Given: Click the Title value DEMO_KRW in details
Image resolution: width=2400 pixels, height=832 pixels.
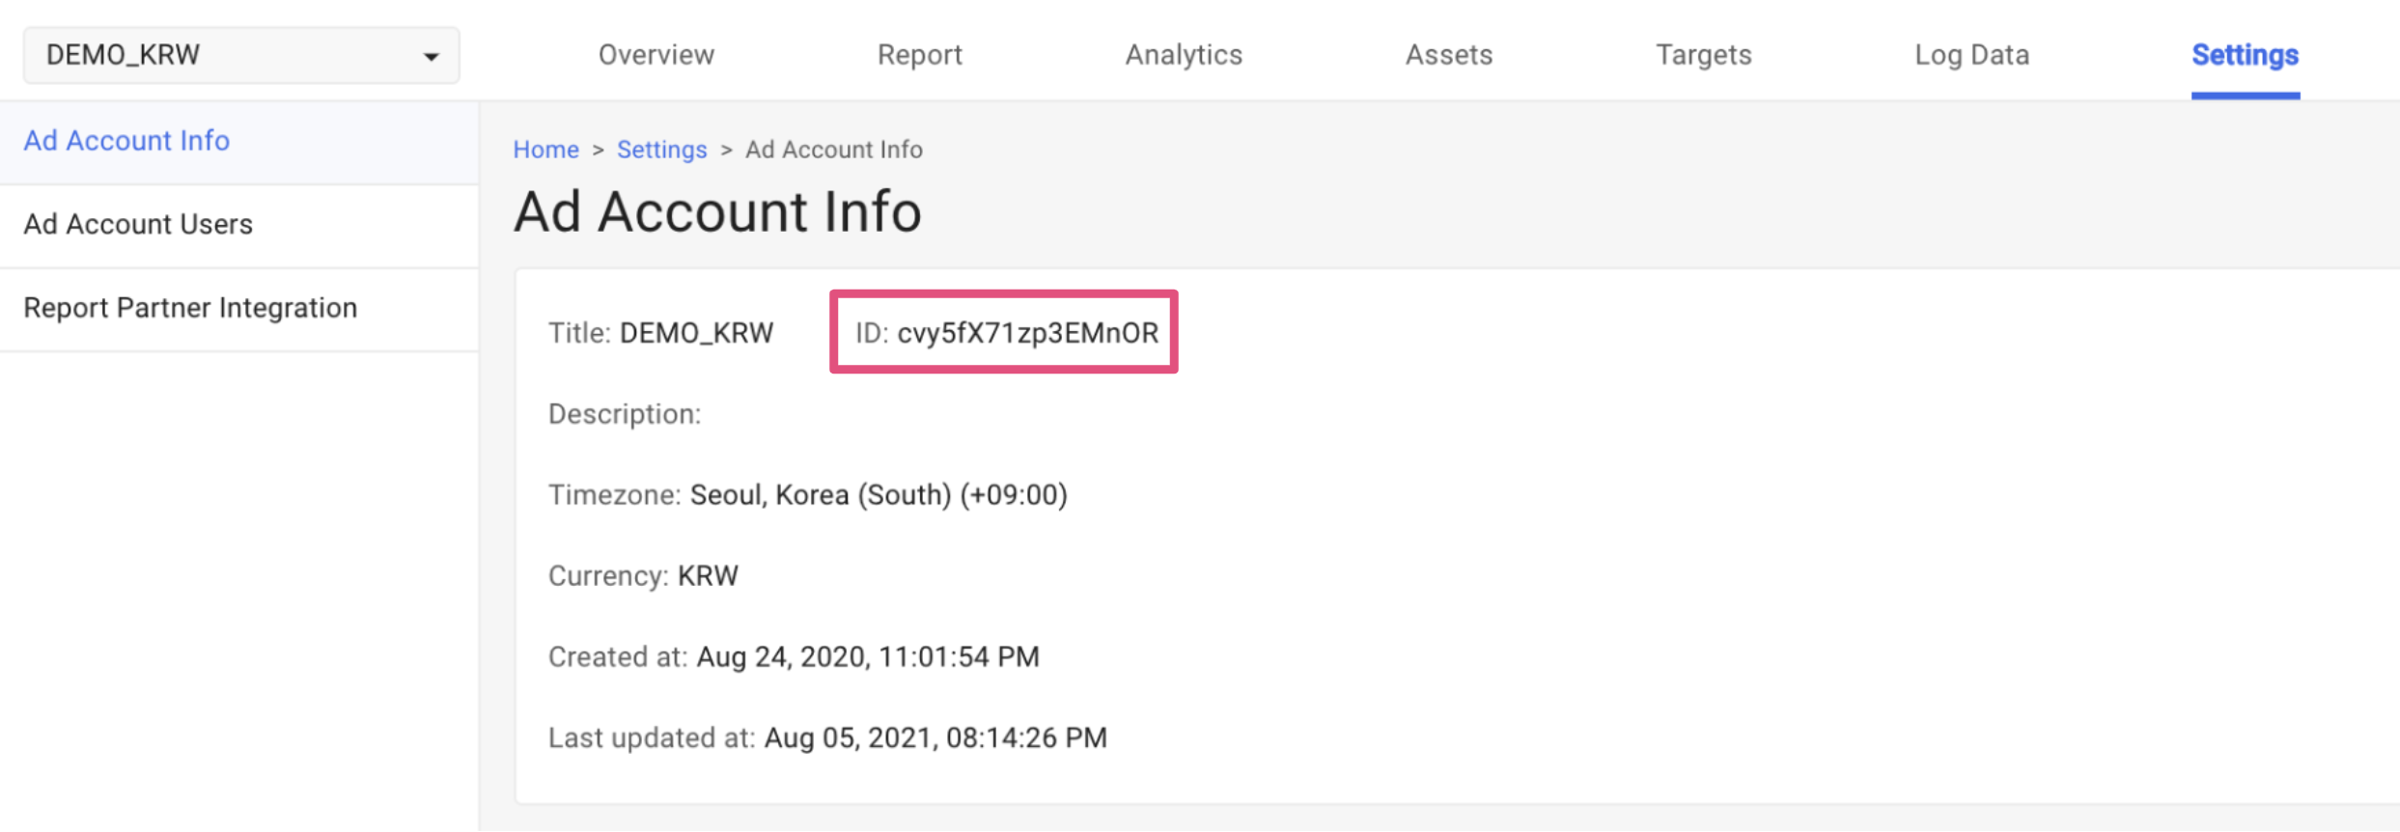Looking at the screenshot, I should 696,333.
